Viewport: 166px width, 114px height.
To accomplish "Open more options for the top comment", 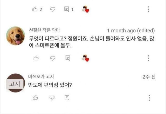I will [149, 9].
